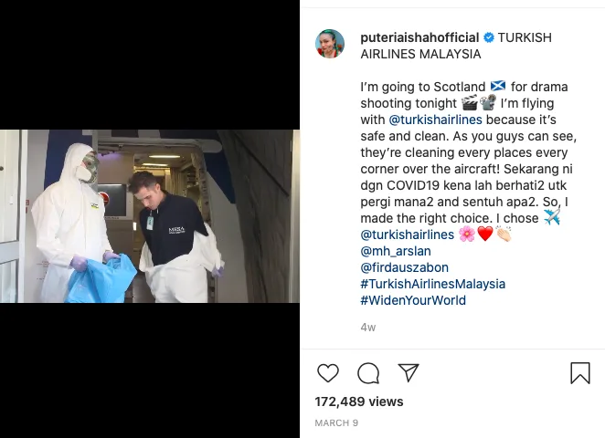Open the #TurkishAirlinesMalaysia hashtag

433,285
